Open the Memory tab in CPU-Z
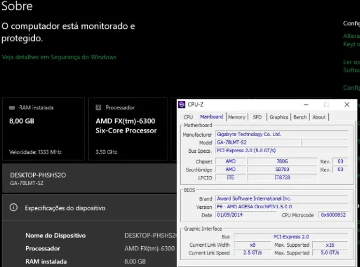This screenshot has height=267, width=360. click(237, 117)
